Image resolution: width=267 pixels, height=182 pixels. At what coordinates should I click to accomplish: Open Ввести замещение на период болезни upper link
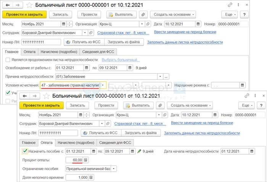click(x=185, y=32)
